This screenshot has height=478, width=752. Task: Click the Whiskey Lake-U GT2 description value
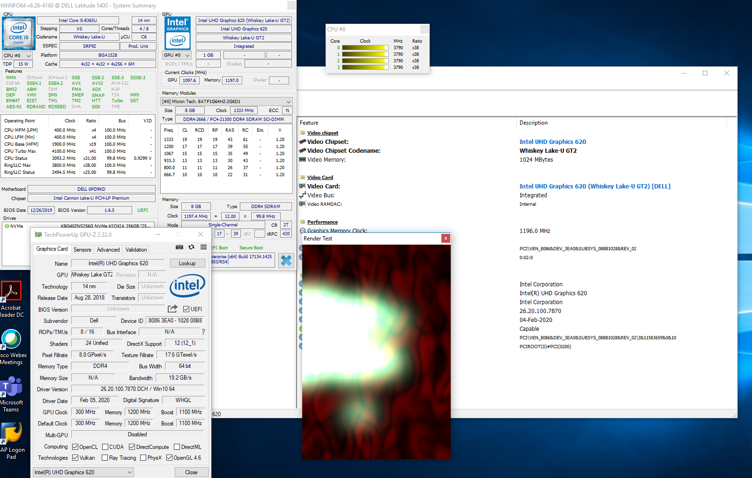coord(548,150)
